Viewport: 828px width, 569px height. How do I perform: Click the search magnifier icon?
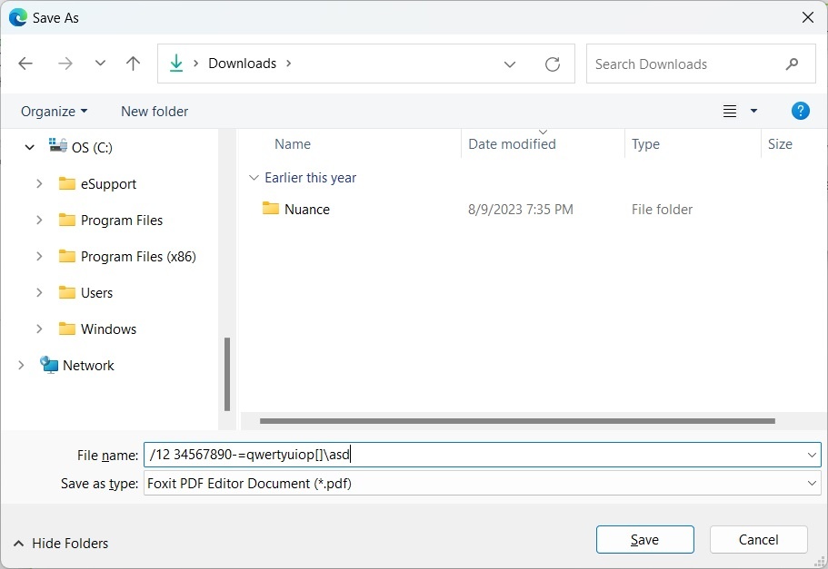792,64
